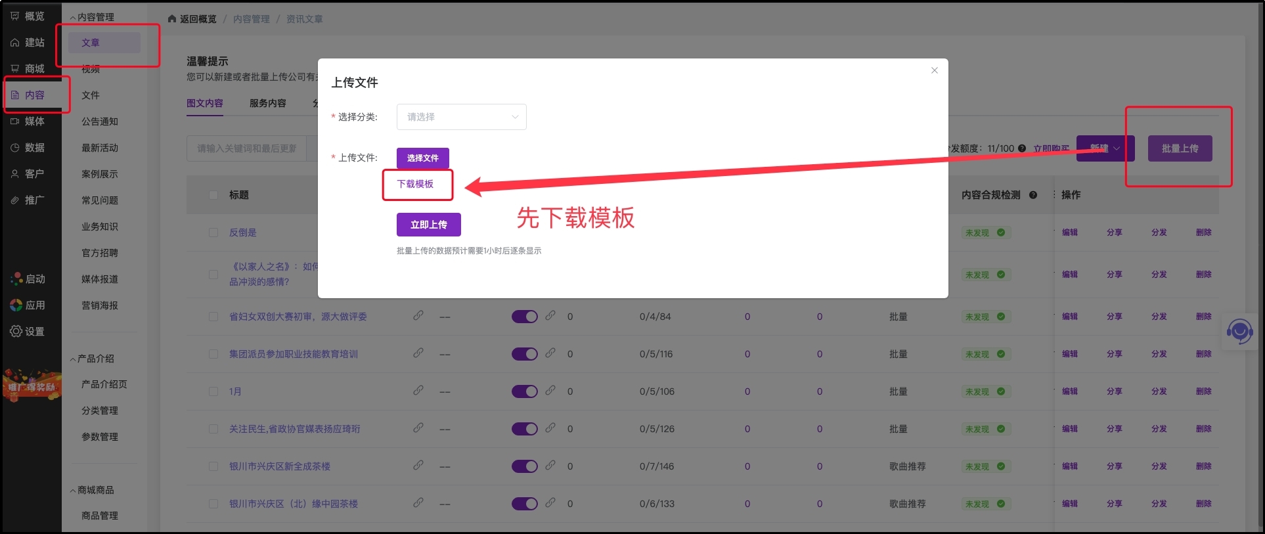Select 公告通知 in the content menu
Screen dimensions: 1265x534
tap(100, 122)
